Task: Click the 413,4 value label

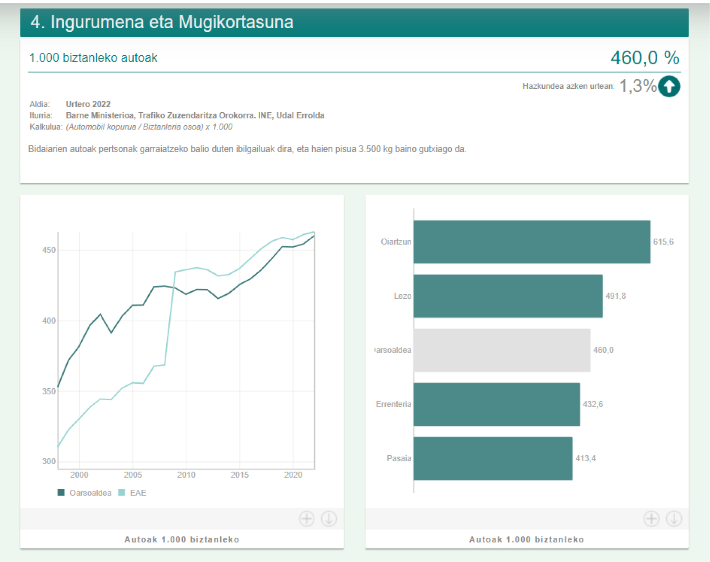Action: 585,458
